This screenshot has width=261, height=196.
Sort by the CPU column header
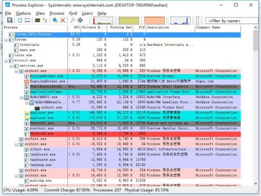coord(74,27)
